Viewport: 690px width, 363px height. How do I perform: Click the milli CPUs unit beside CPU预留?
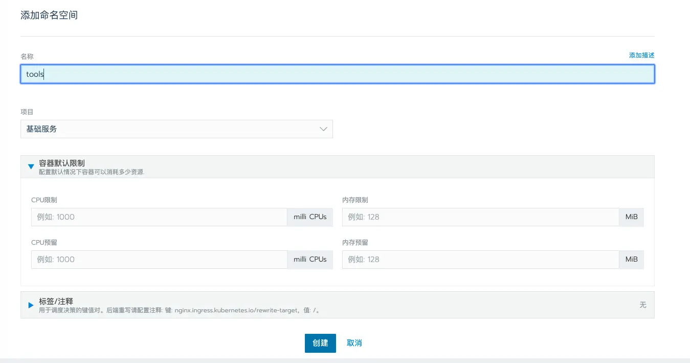click(x=310, y=260)
